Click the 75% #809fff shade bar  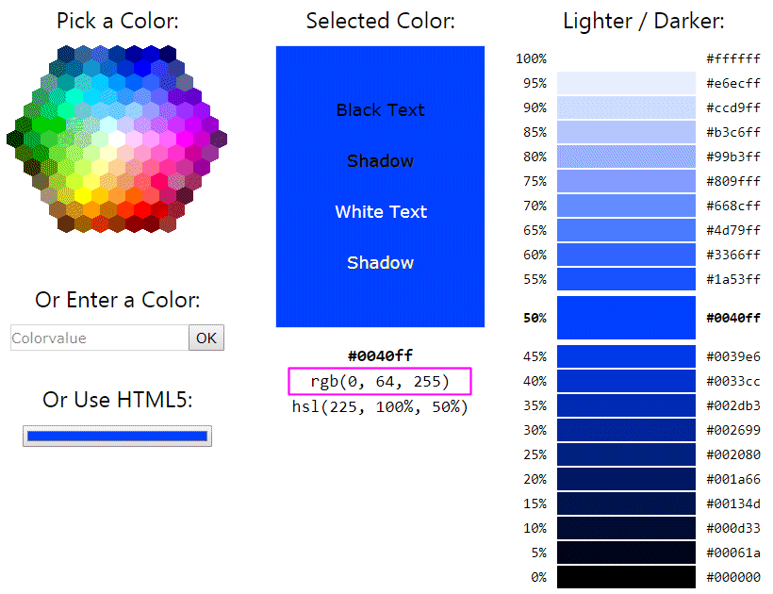click(x=626, y=181)
